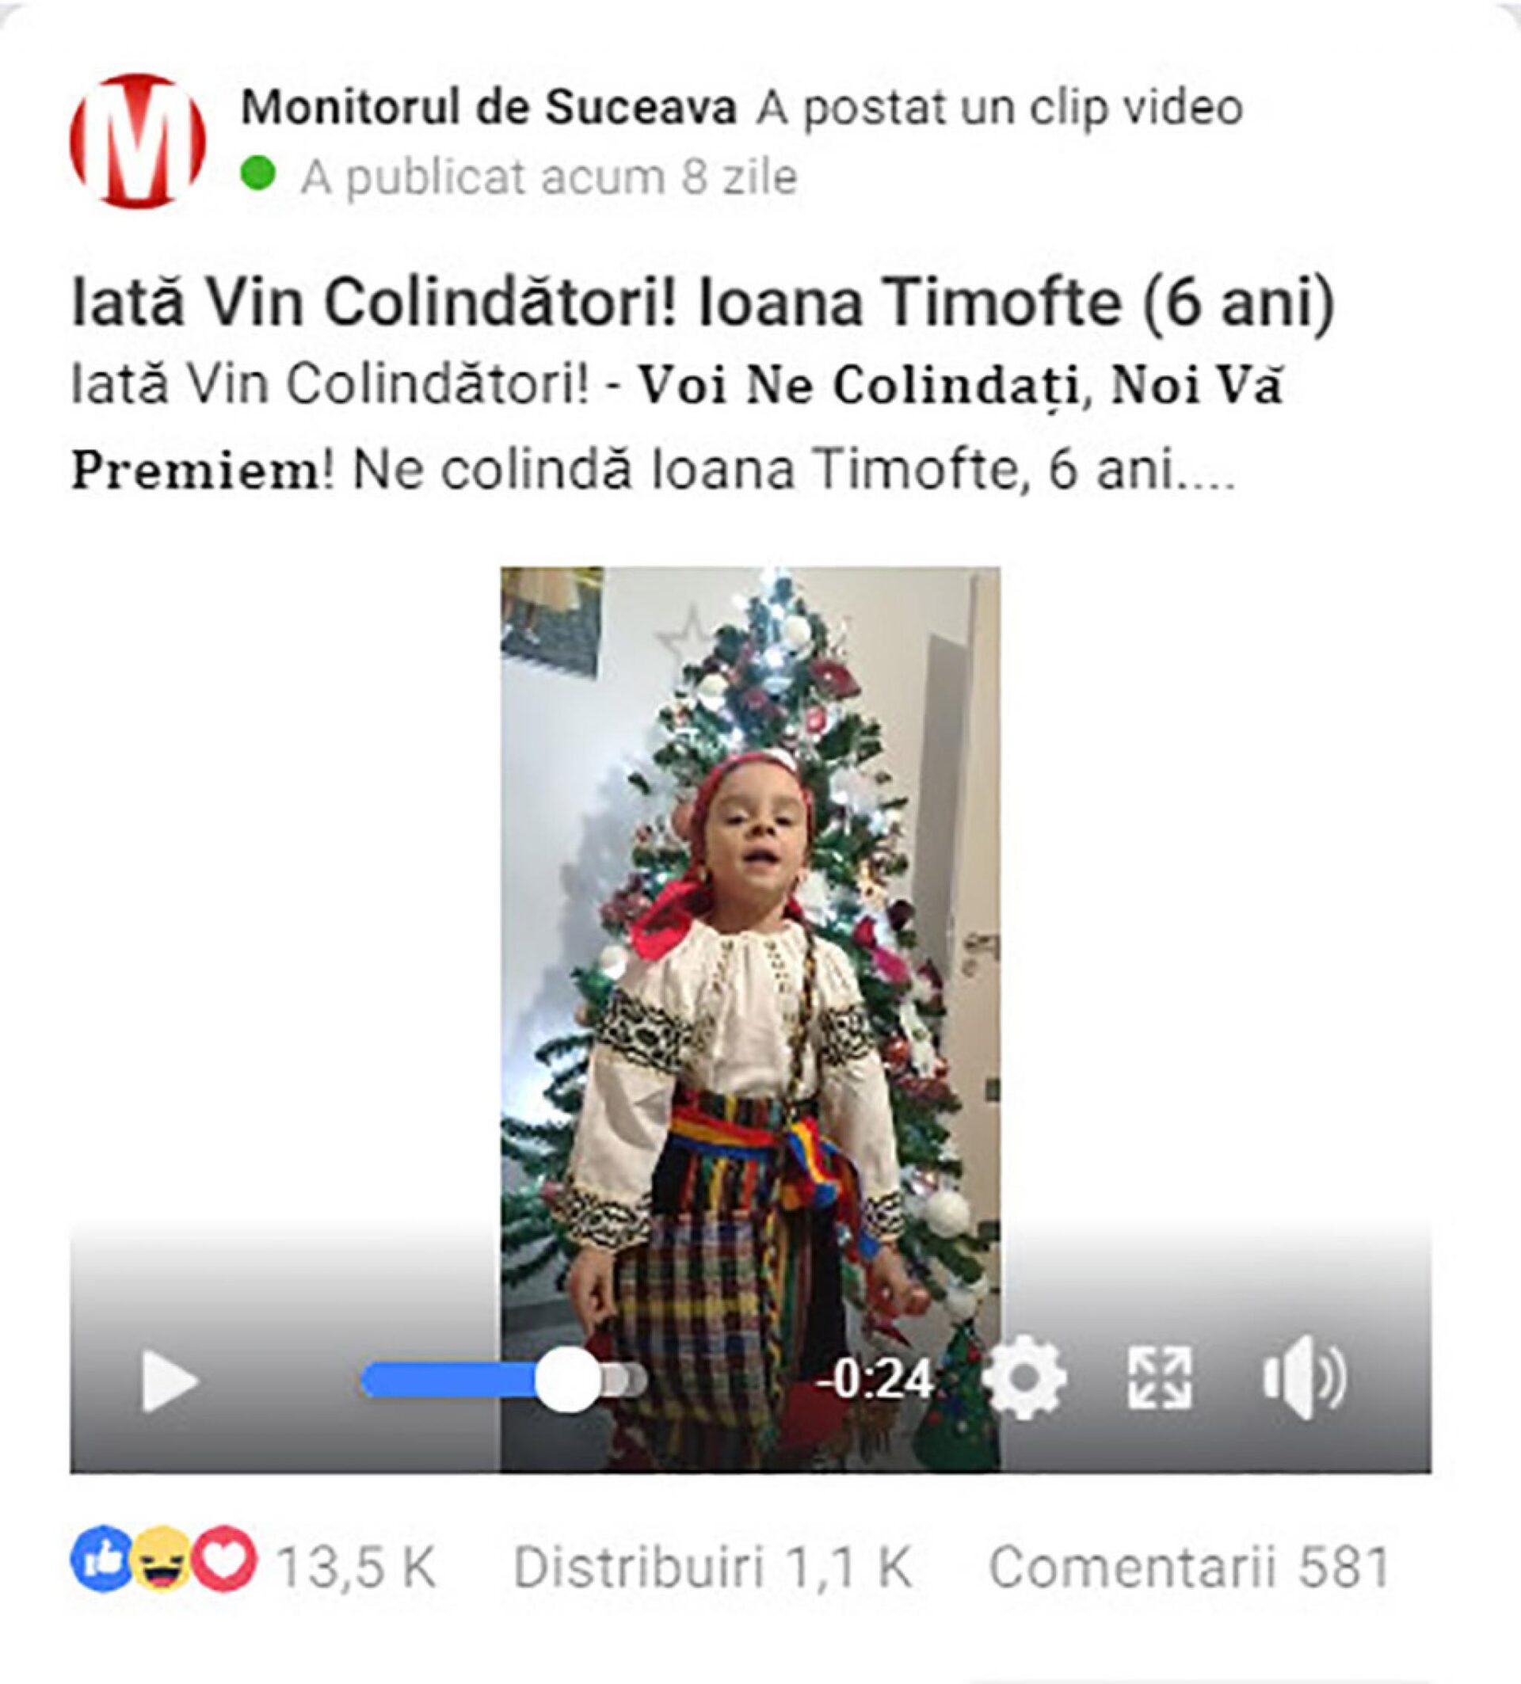Open Distribuiri 1,1 K shares list
This screenshot has width=1521, height=1684.
(x=712, y=1566)
